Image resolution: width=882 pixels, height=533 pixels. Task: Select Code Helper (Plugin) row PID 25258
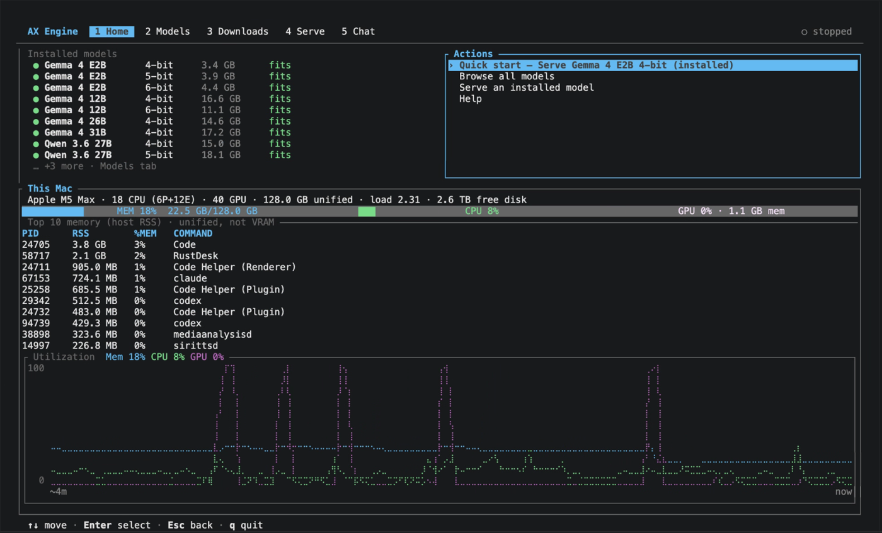(x=153, y=289)
